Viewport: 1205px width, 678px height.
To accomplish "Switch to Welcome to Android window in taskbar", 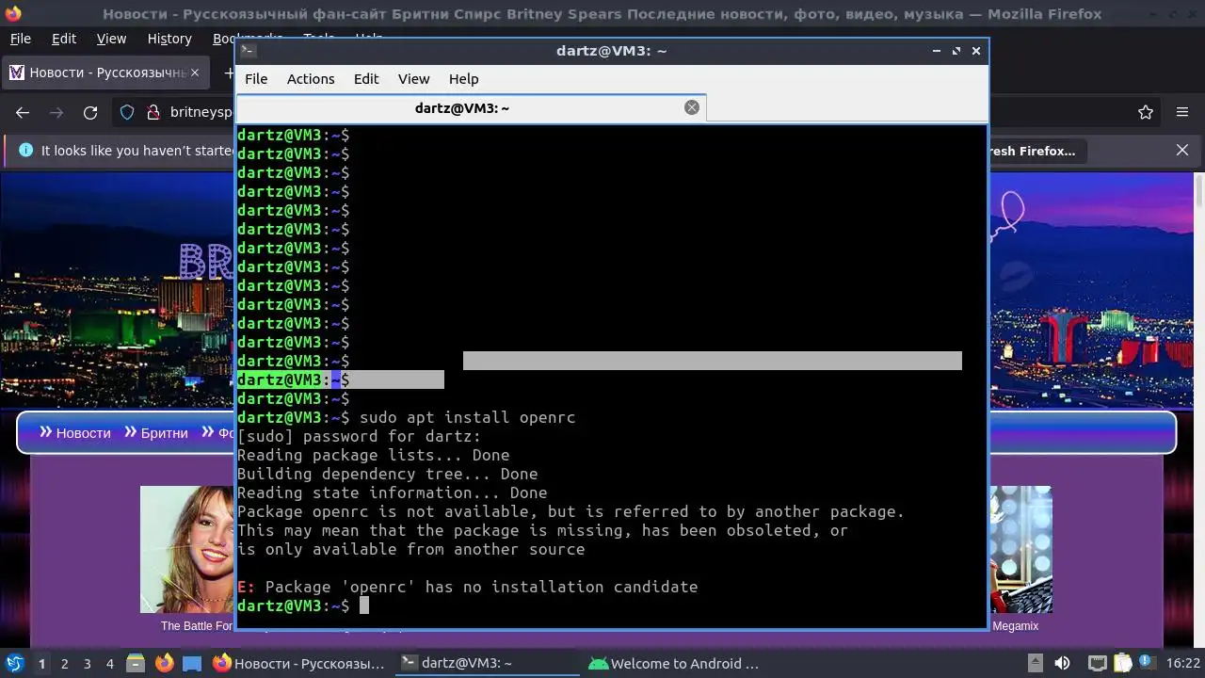I will [674, 664].
